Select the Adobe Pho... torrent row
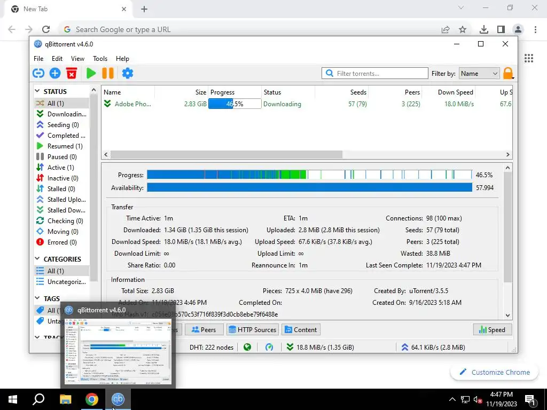Image resolution: width=547 pixels, height=410 pixels. point(307,104)
